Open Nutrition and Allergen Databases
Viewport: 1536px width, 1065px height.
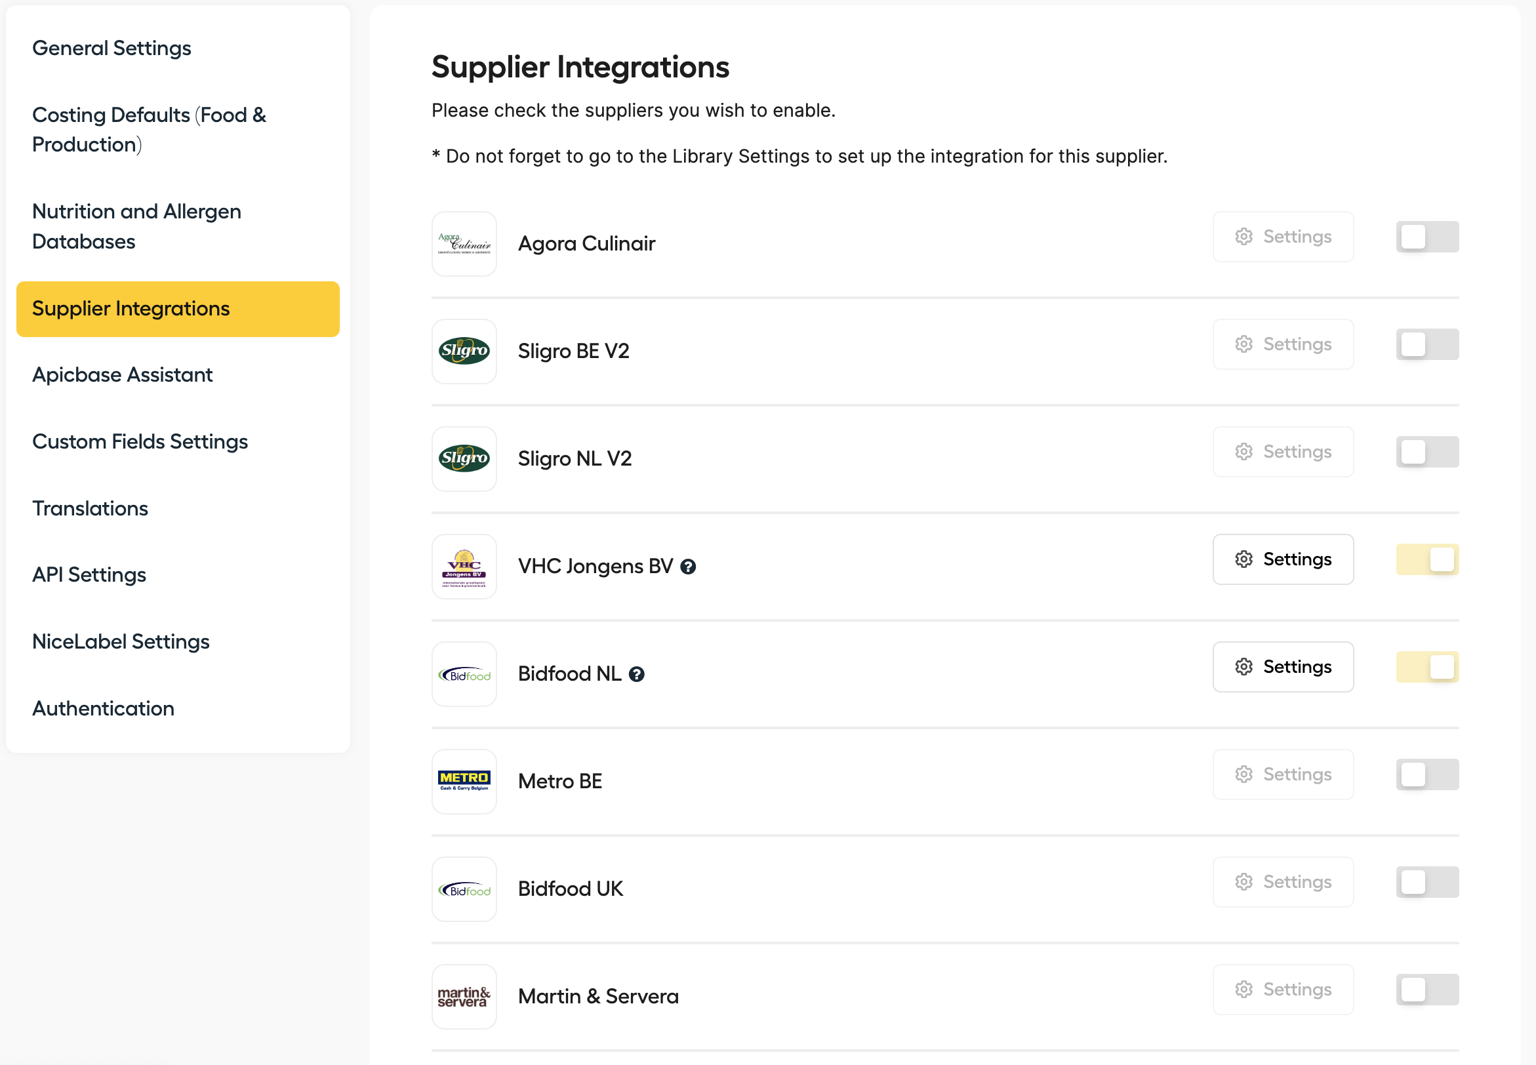click(137, 226)
